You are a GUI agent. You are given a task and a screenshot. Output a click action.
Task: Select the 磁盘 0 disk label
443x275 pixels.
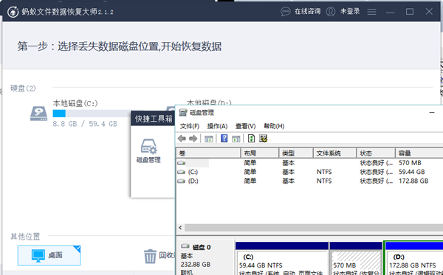[x=202, y=248]
